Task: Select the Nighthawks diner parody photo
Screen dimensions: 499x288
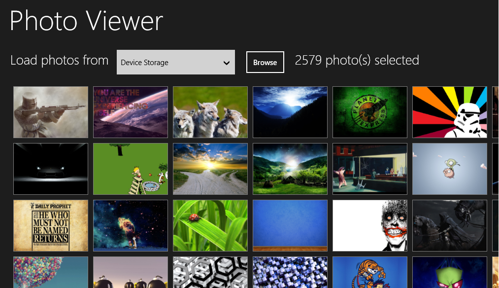Action: click(x=370, y=169)
